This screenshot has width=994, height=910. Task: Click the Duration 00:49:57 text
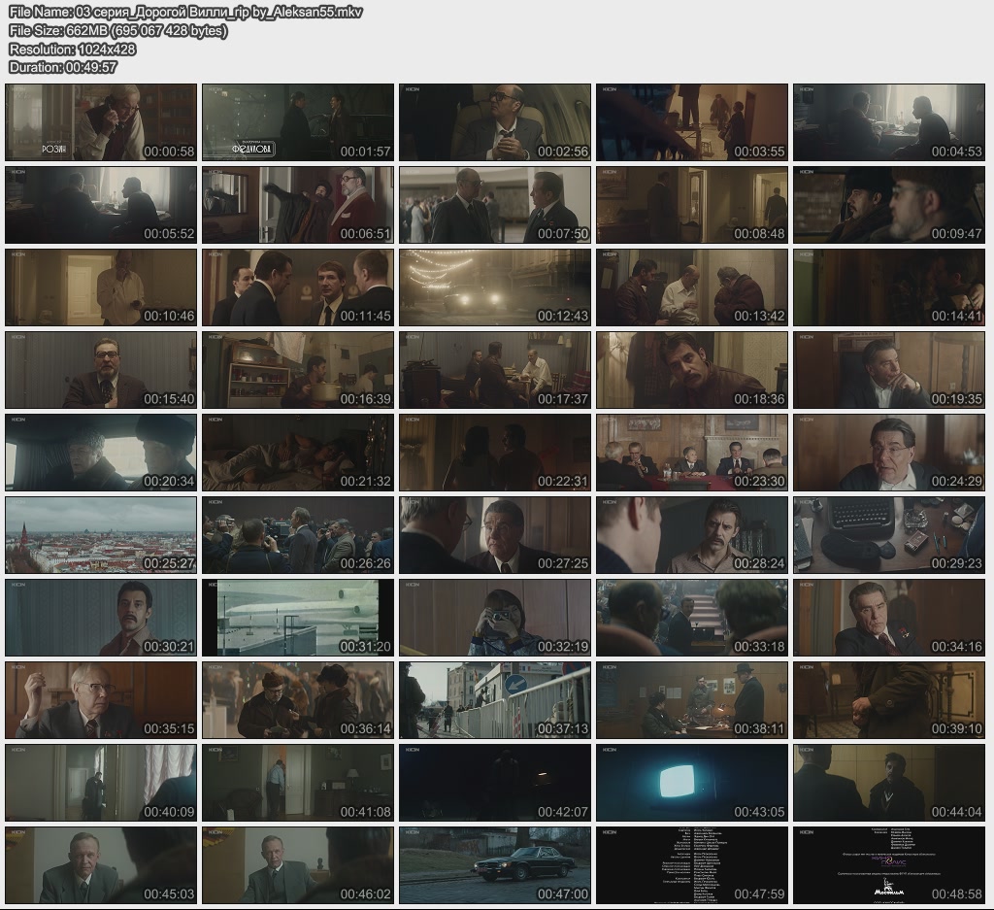point(63,67)
